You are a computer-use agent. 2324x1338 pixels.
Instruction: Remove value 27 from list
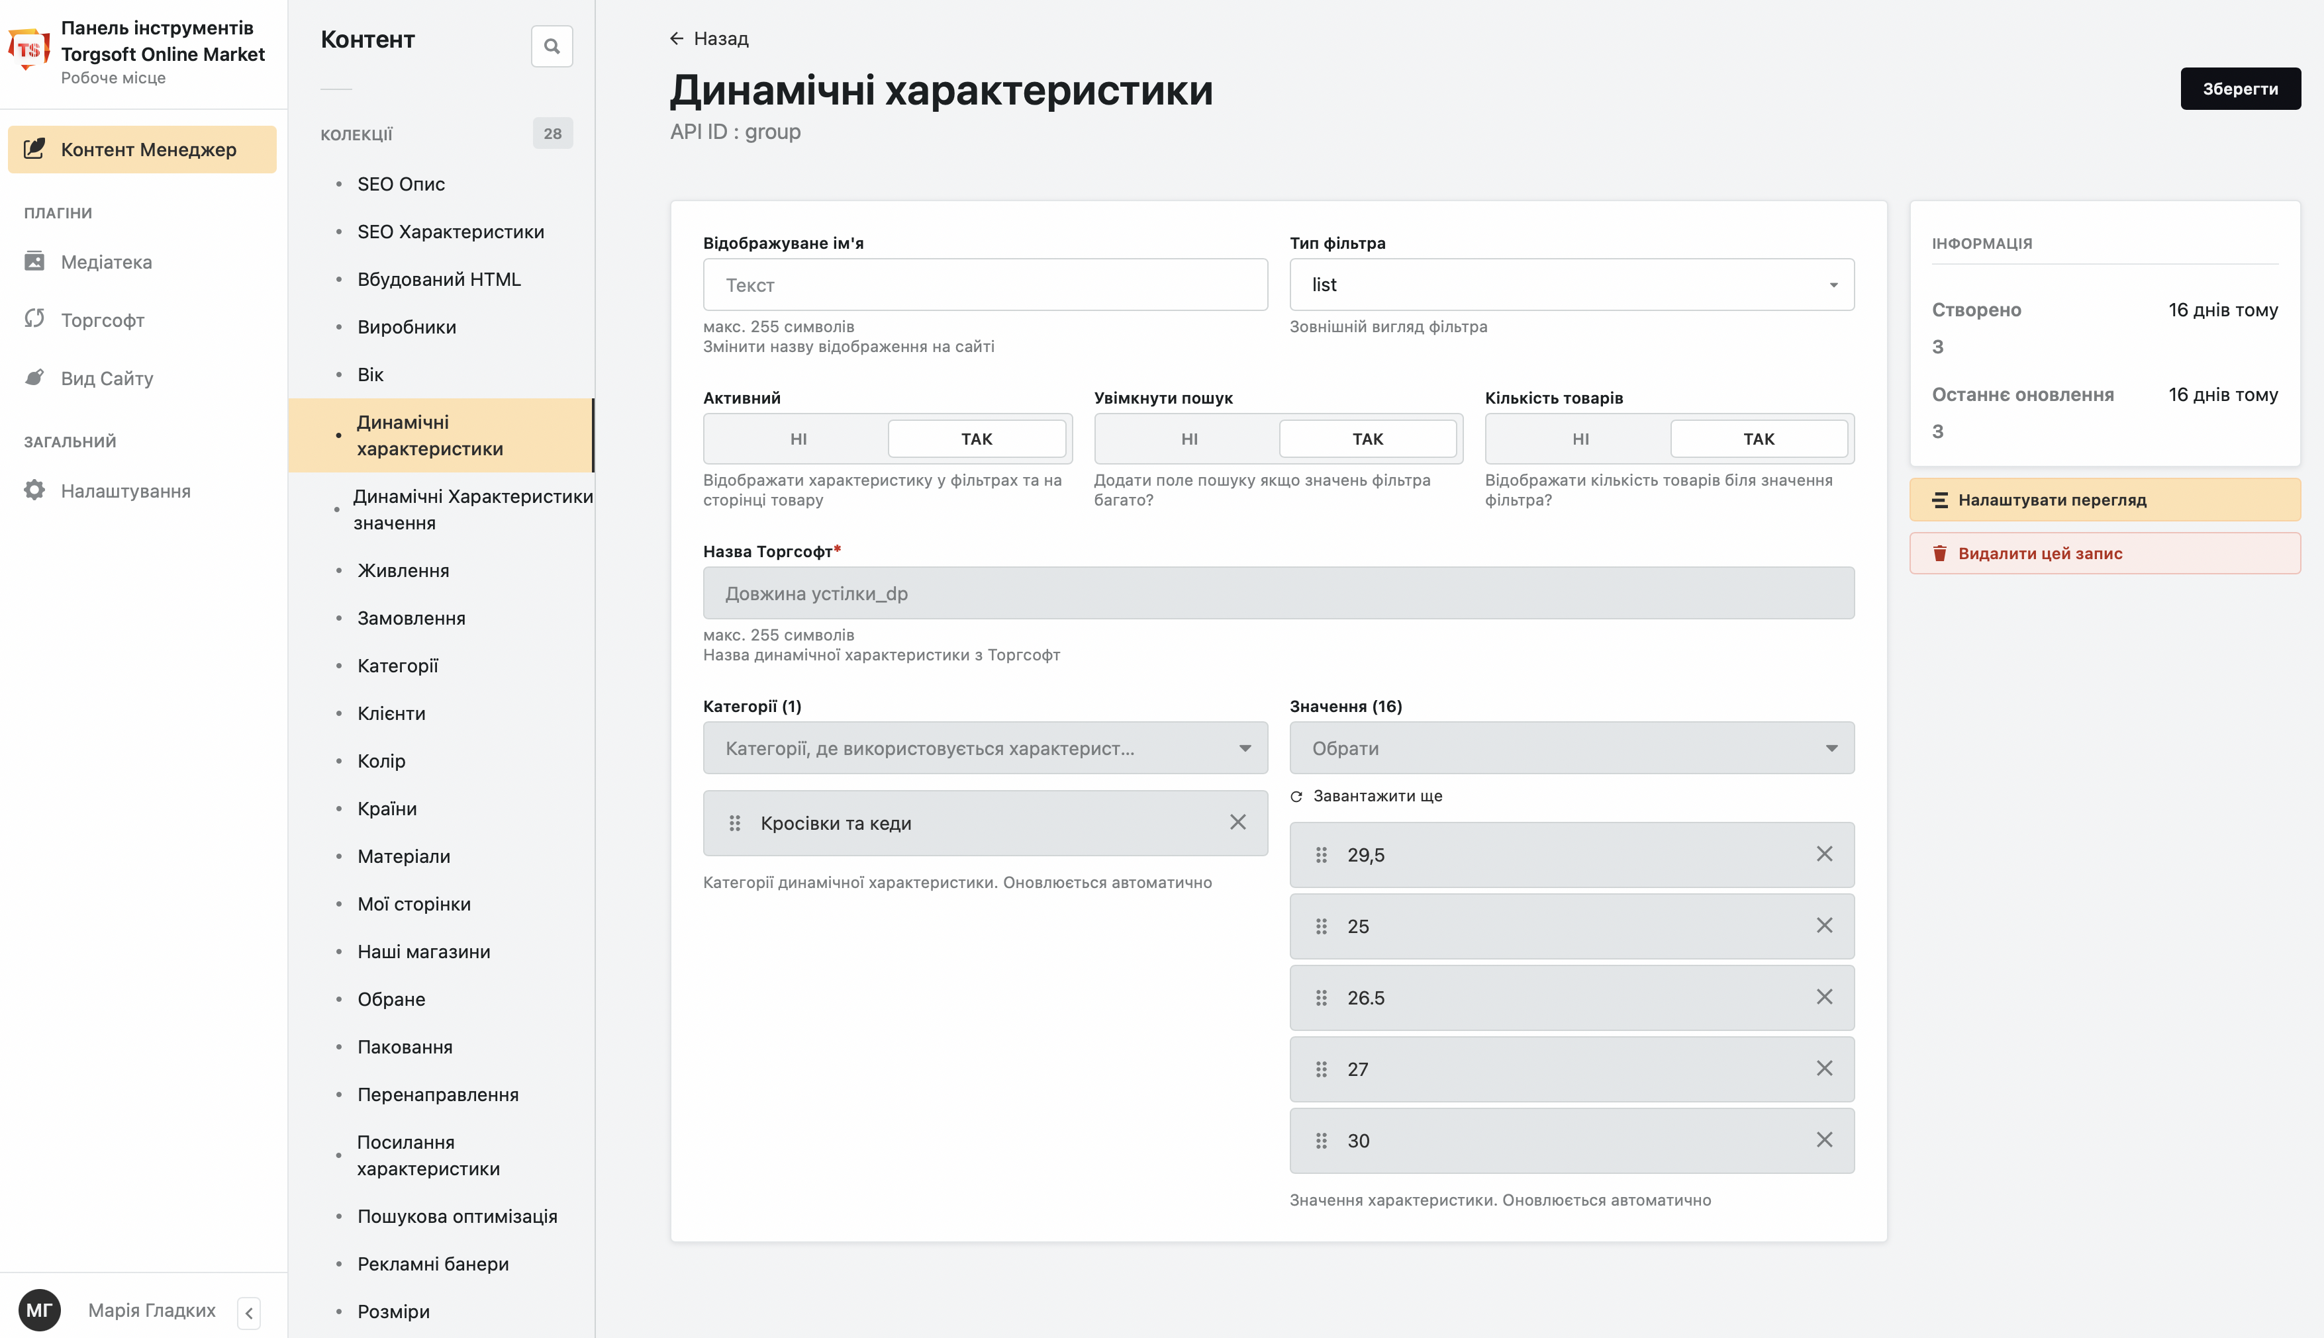1824,1069
